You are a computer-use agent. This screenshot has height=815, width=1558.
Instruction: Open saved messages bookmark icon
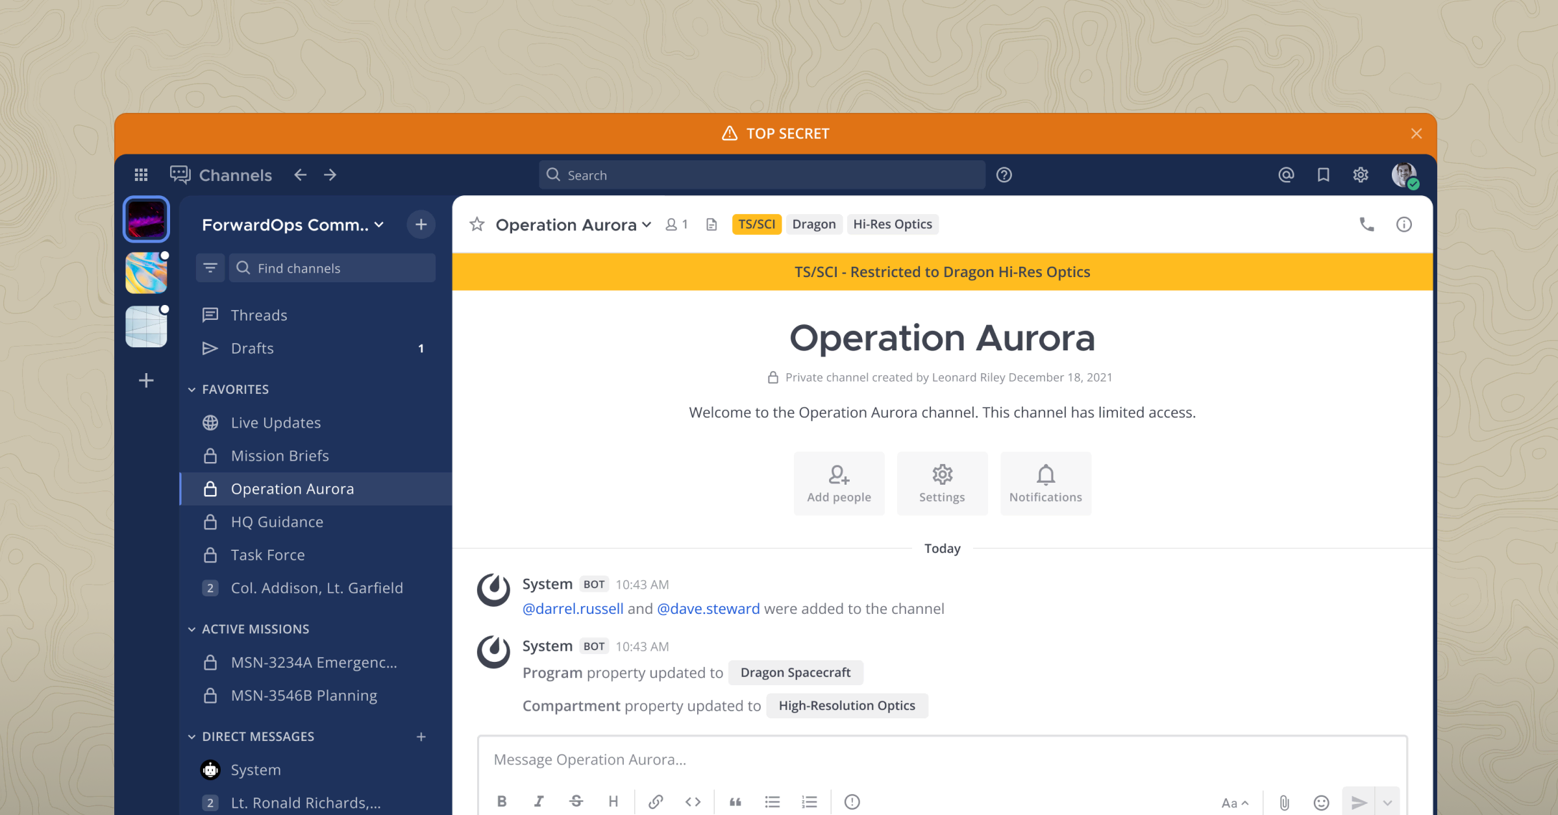point(1323,175)
